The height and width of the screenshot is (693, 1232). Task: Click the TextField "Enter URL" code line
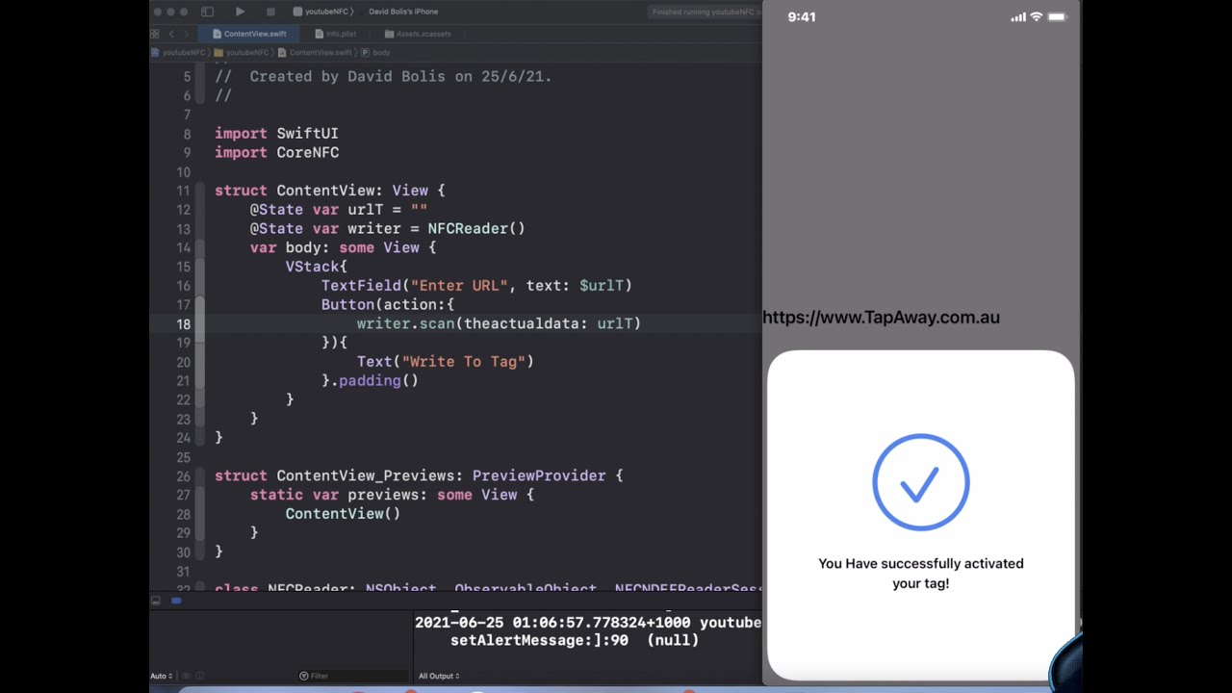point(476,286)
